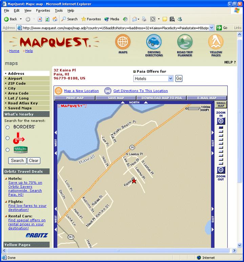This screenshot has width=244, height=262.
Task: Click the Find low fares flights link
Action: point(27,208)
